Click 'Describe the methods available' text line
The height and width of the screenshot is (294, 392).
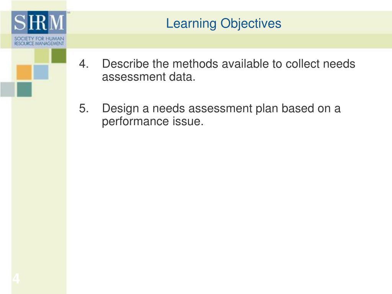click(x=229, y=64)
